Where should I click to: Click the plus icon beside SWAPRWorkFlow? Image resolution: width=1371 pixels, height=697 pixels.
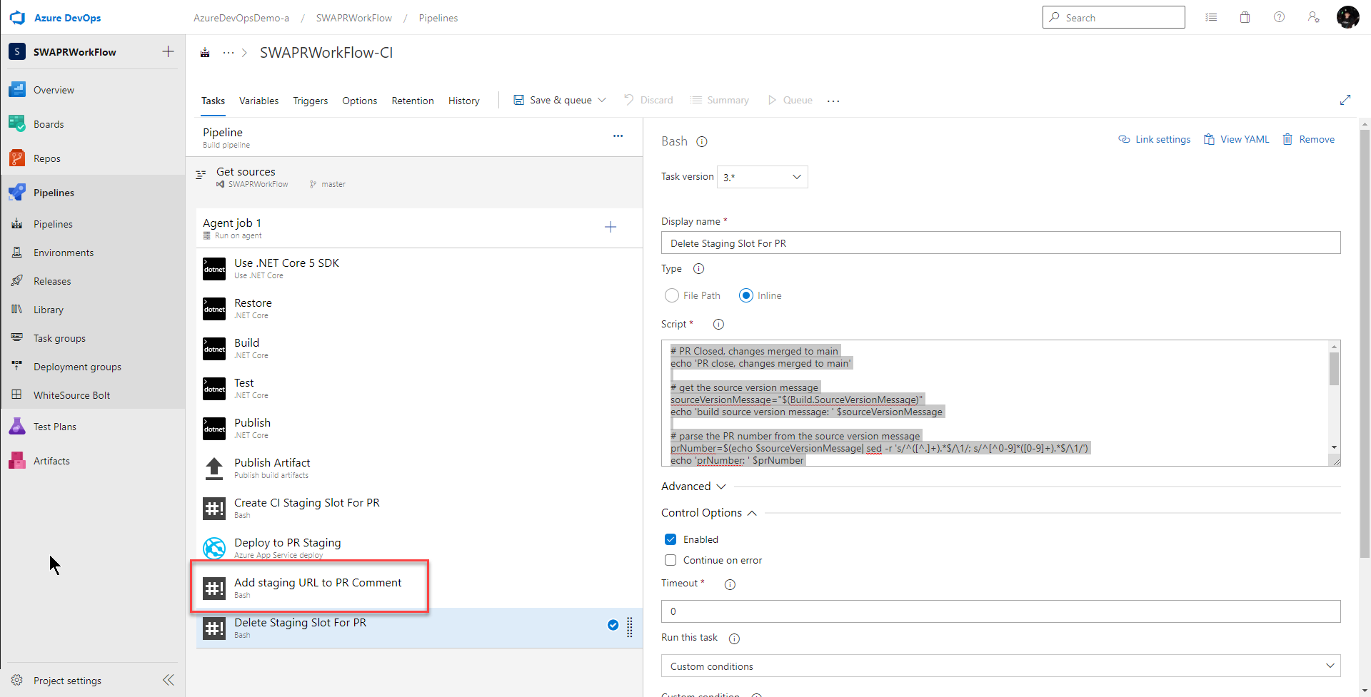(x=168, y=51)
